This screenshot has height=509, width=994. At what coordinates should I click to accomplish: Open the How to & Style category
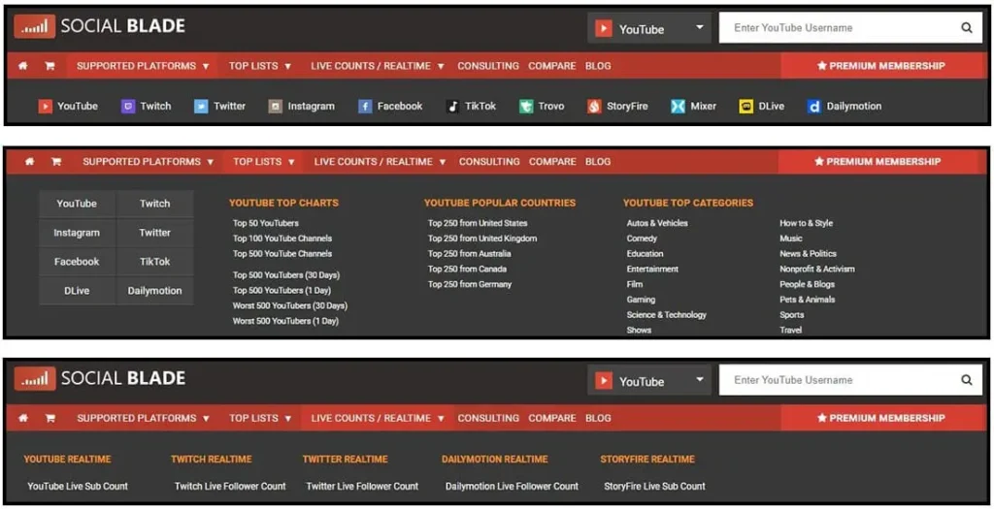[x=807, y=223]
